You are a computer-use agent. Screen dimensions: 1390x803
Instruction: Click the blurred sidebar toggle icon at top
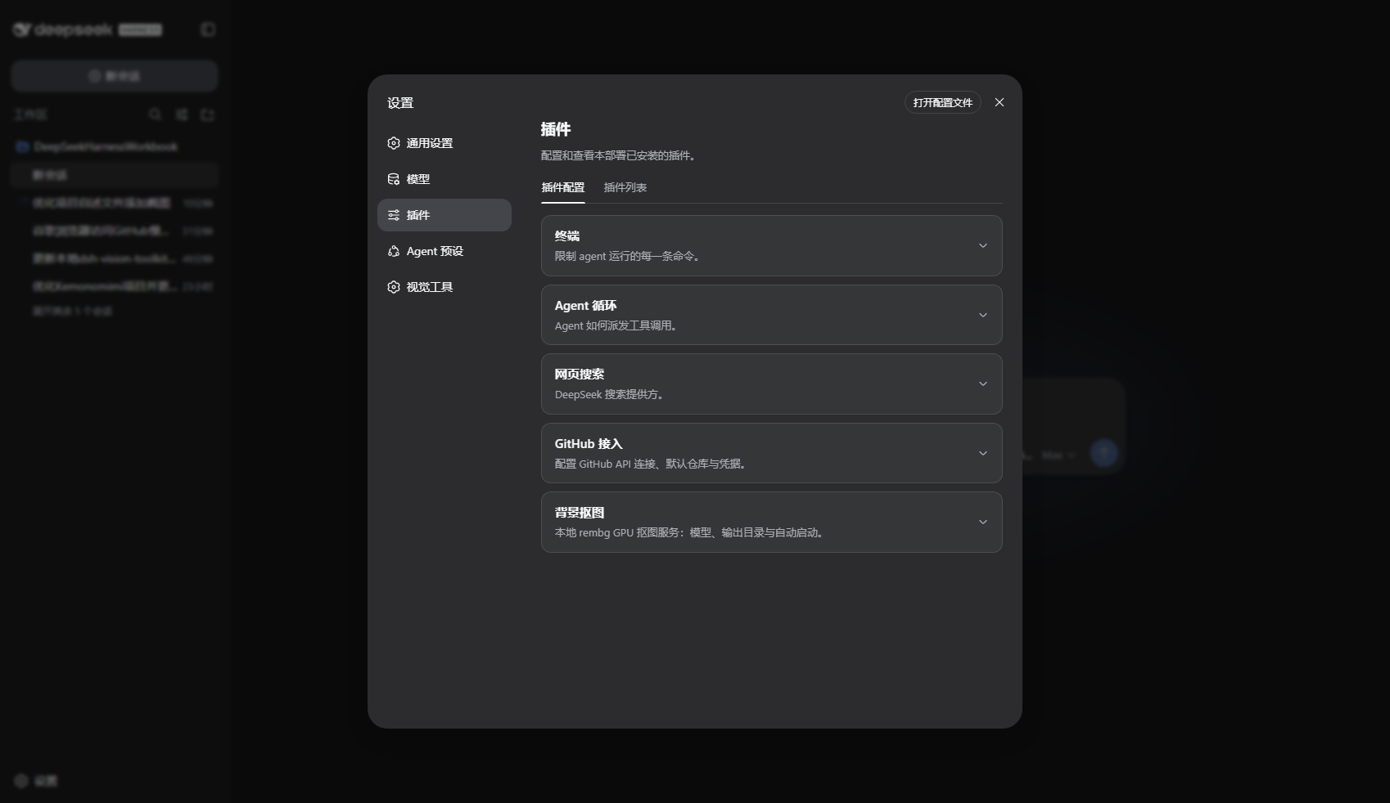coord(208,29)
